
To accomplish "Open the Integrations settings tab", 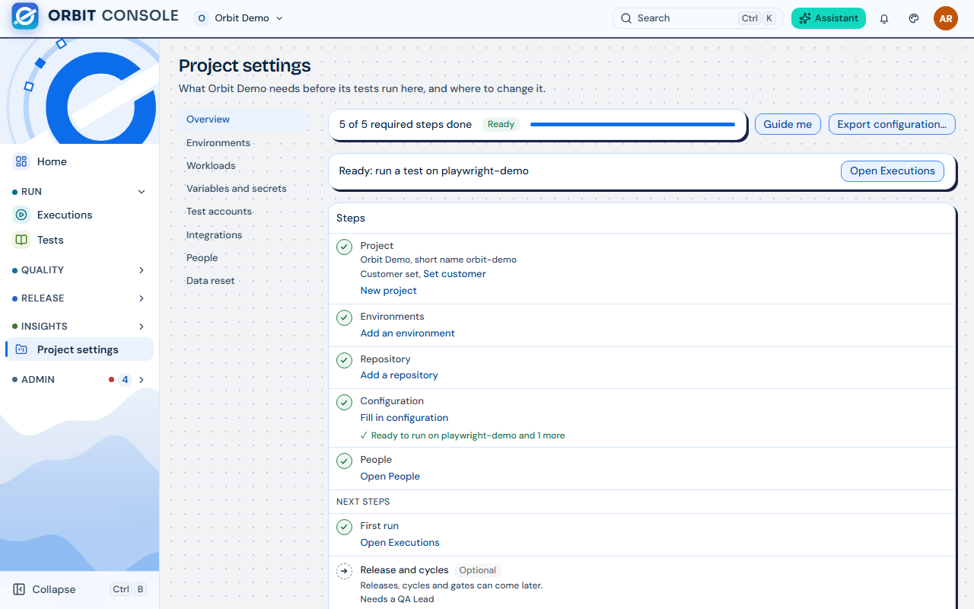I will coord(243,235).
